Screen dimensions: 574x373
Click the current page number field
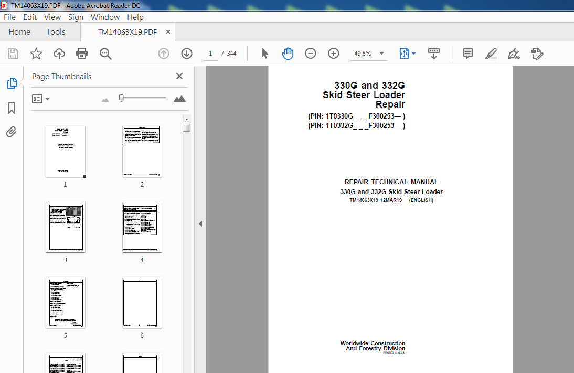(210, 54)
